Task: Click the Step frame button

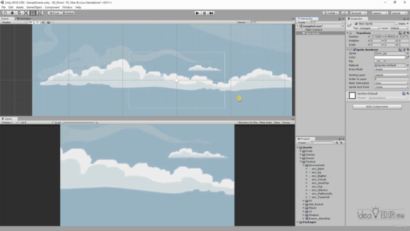Action: [211, 13]
